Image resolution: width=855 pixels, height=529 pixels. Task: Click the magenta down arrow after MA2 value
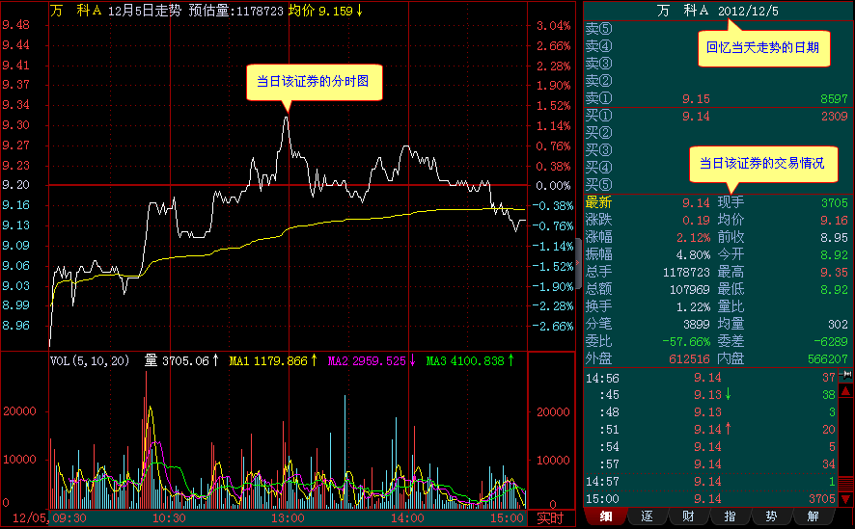click(413, 361)
